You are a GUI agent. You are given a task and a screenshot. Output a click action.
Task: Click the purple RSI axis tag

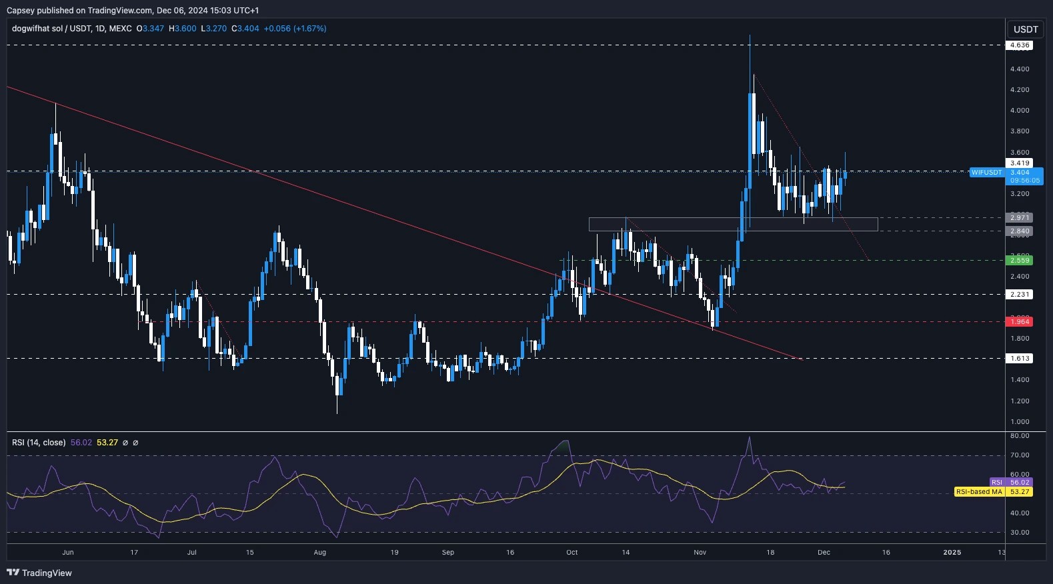click(996, 482)
